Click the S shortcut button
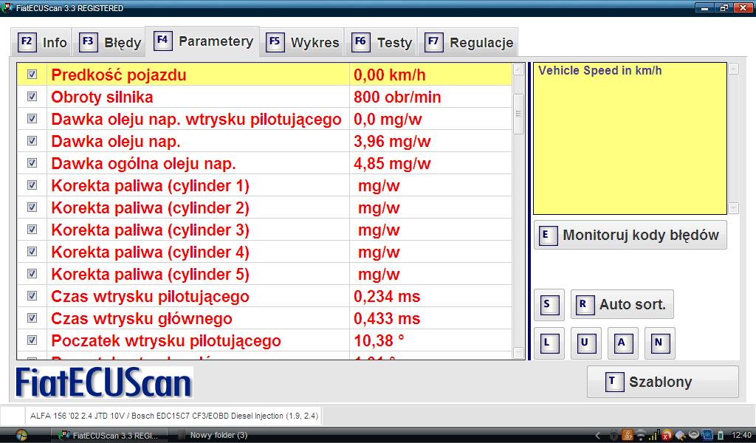The image size is (756, 443). pos(548,304)
